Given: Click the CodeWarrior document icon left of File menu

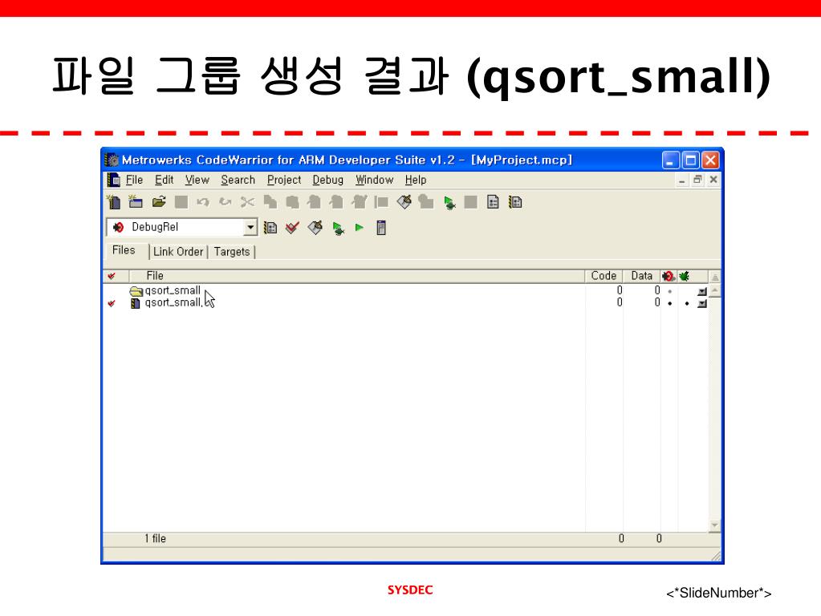Looking at the screenshot, I should [114, 180].
